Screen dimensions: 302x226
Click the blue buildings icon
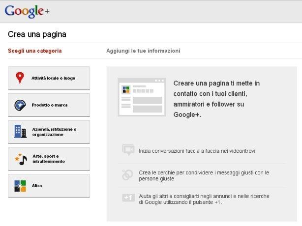point(20,131)
